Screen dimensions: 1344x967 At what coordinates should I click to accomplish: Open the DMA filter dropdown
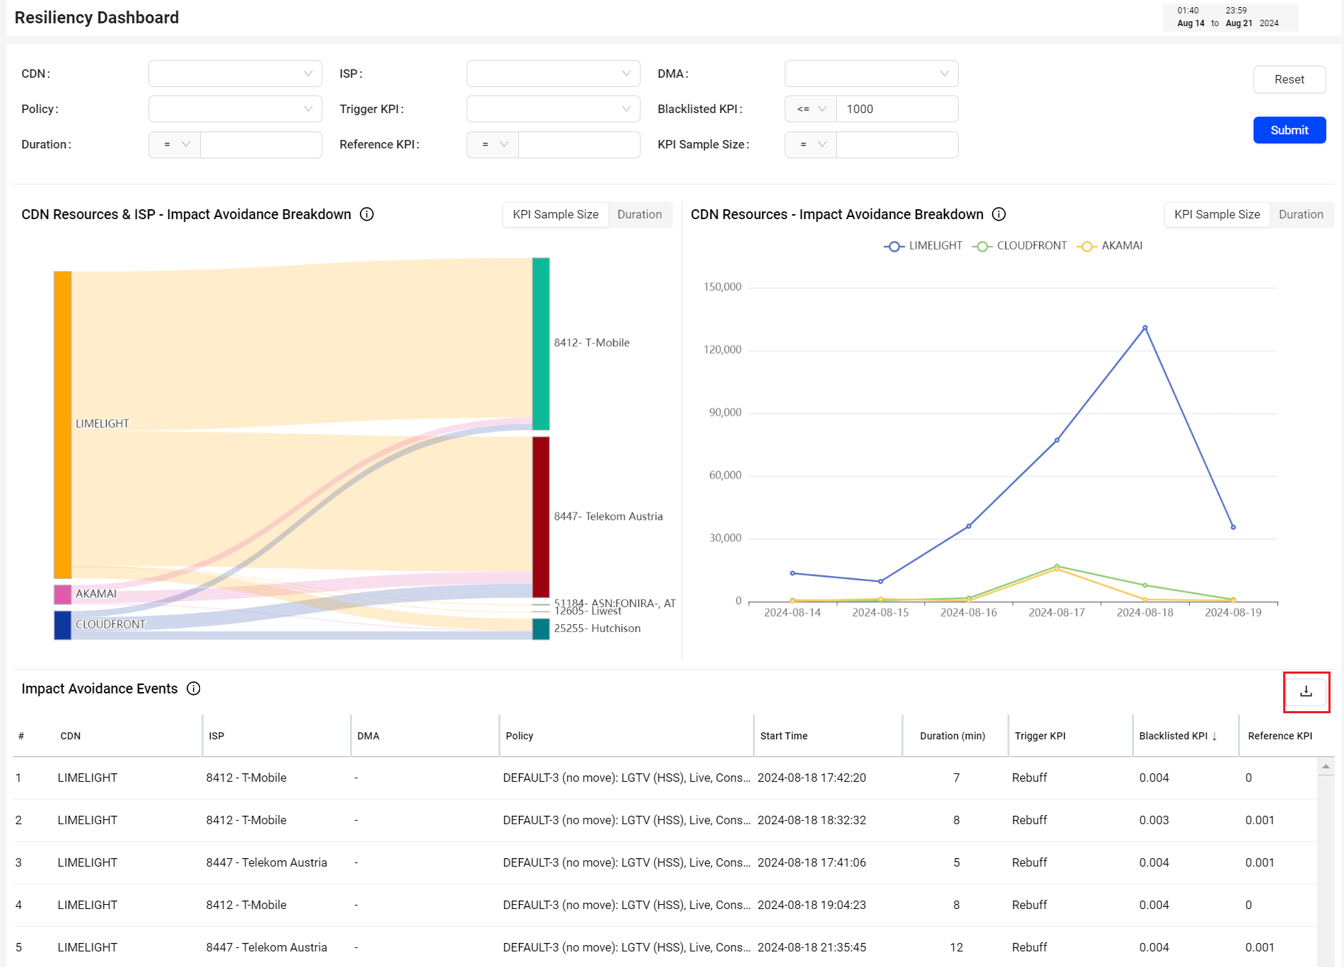point(872,74)
